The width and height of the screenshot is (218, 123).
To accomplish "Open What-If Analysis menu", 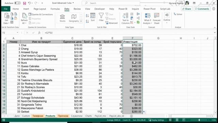I will [x=147, y=18].
